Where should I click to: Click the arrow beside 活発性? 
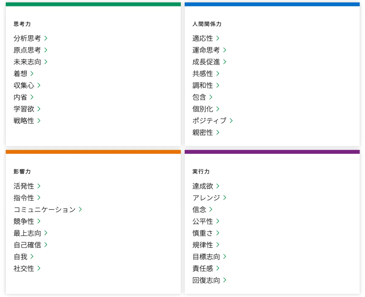tap(39, 186)
